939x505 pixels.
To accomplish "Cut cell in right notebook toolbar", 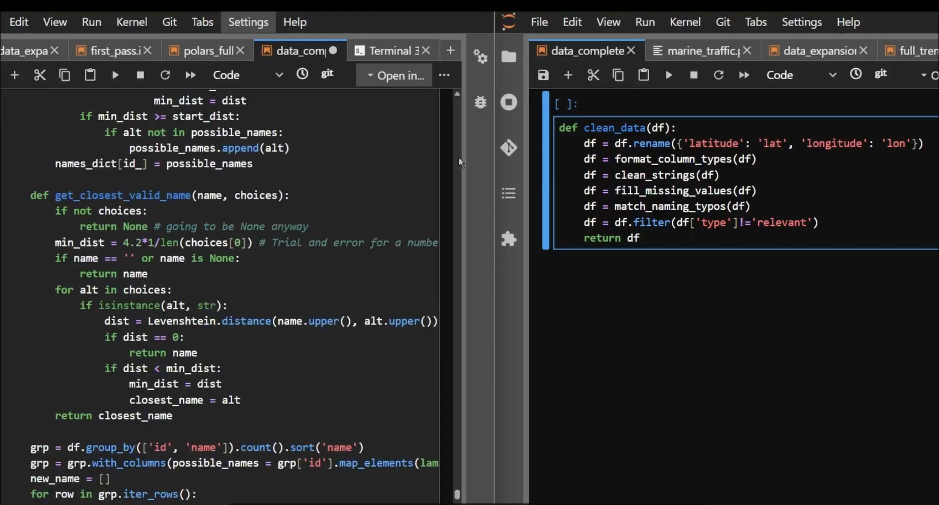I will point(593,75).
